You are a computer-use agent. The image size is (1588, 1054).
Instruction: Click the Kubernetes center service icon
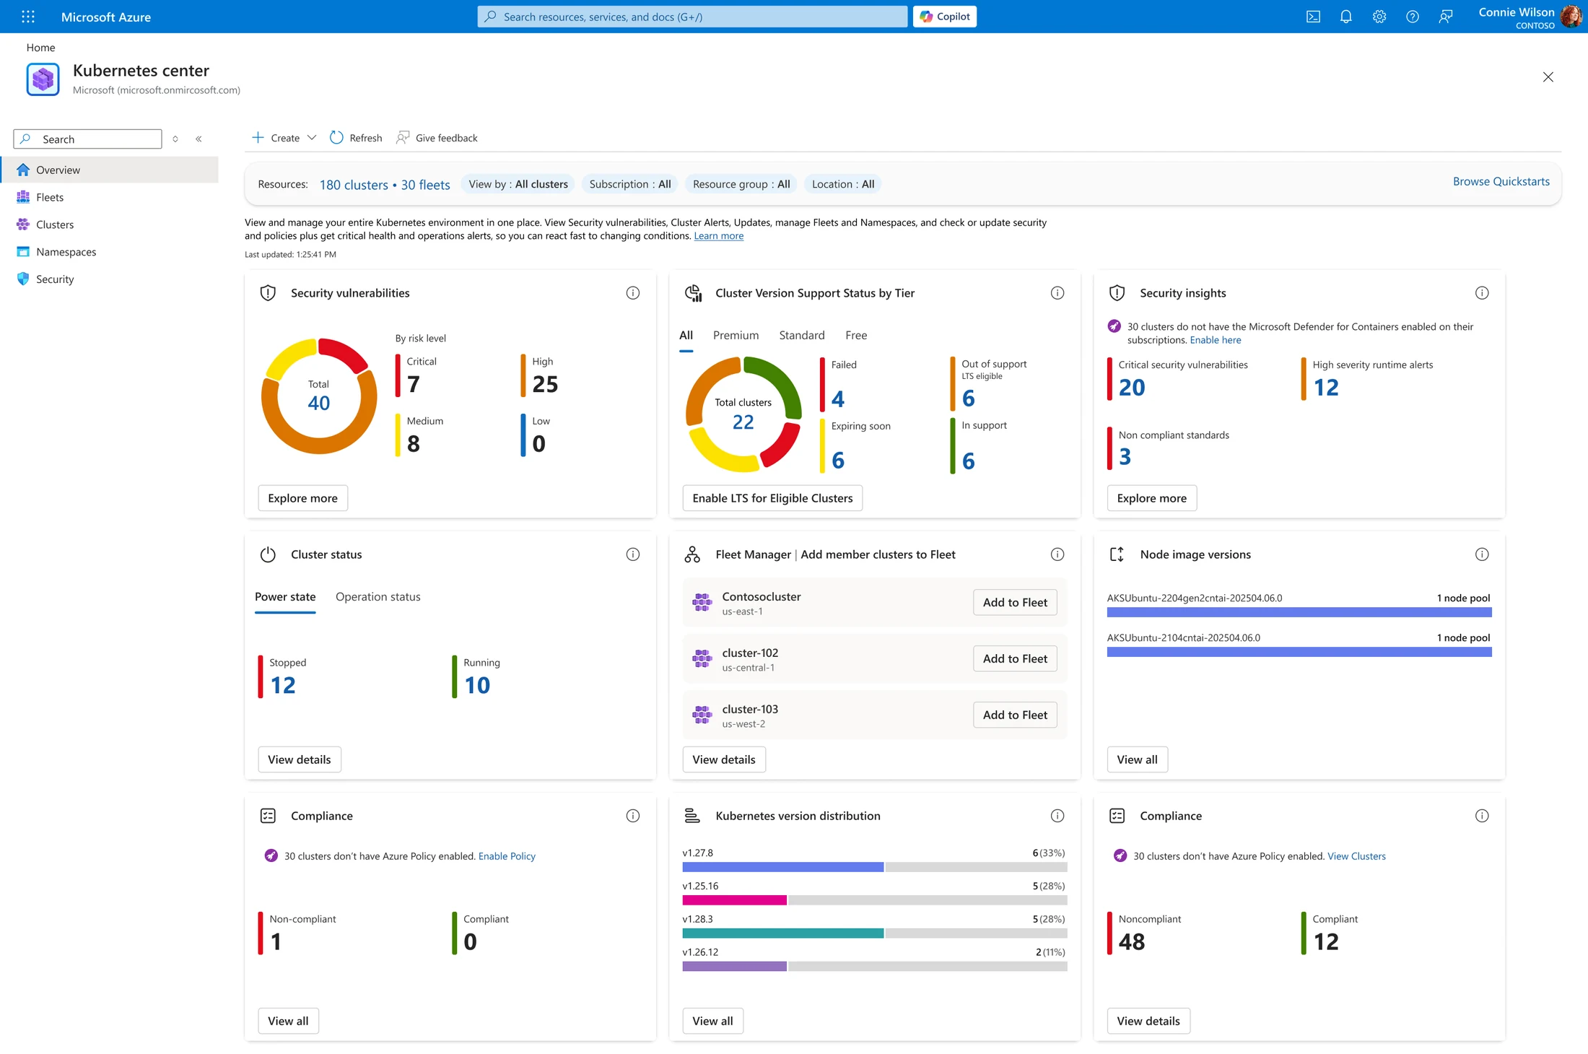click(x=43, y=79)
